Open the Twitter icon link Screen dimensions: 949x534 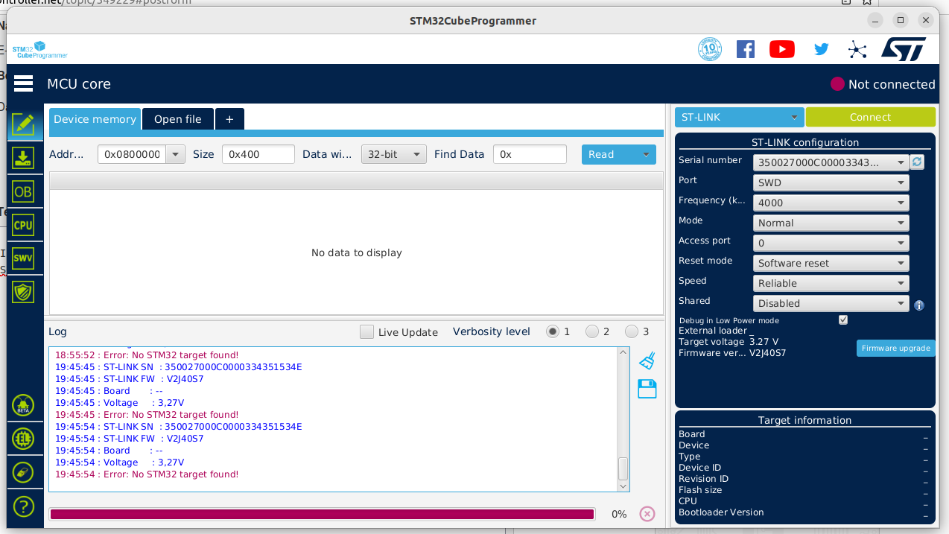coord(821,49)
